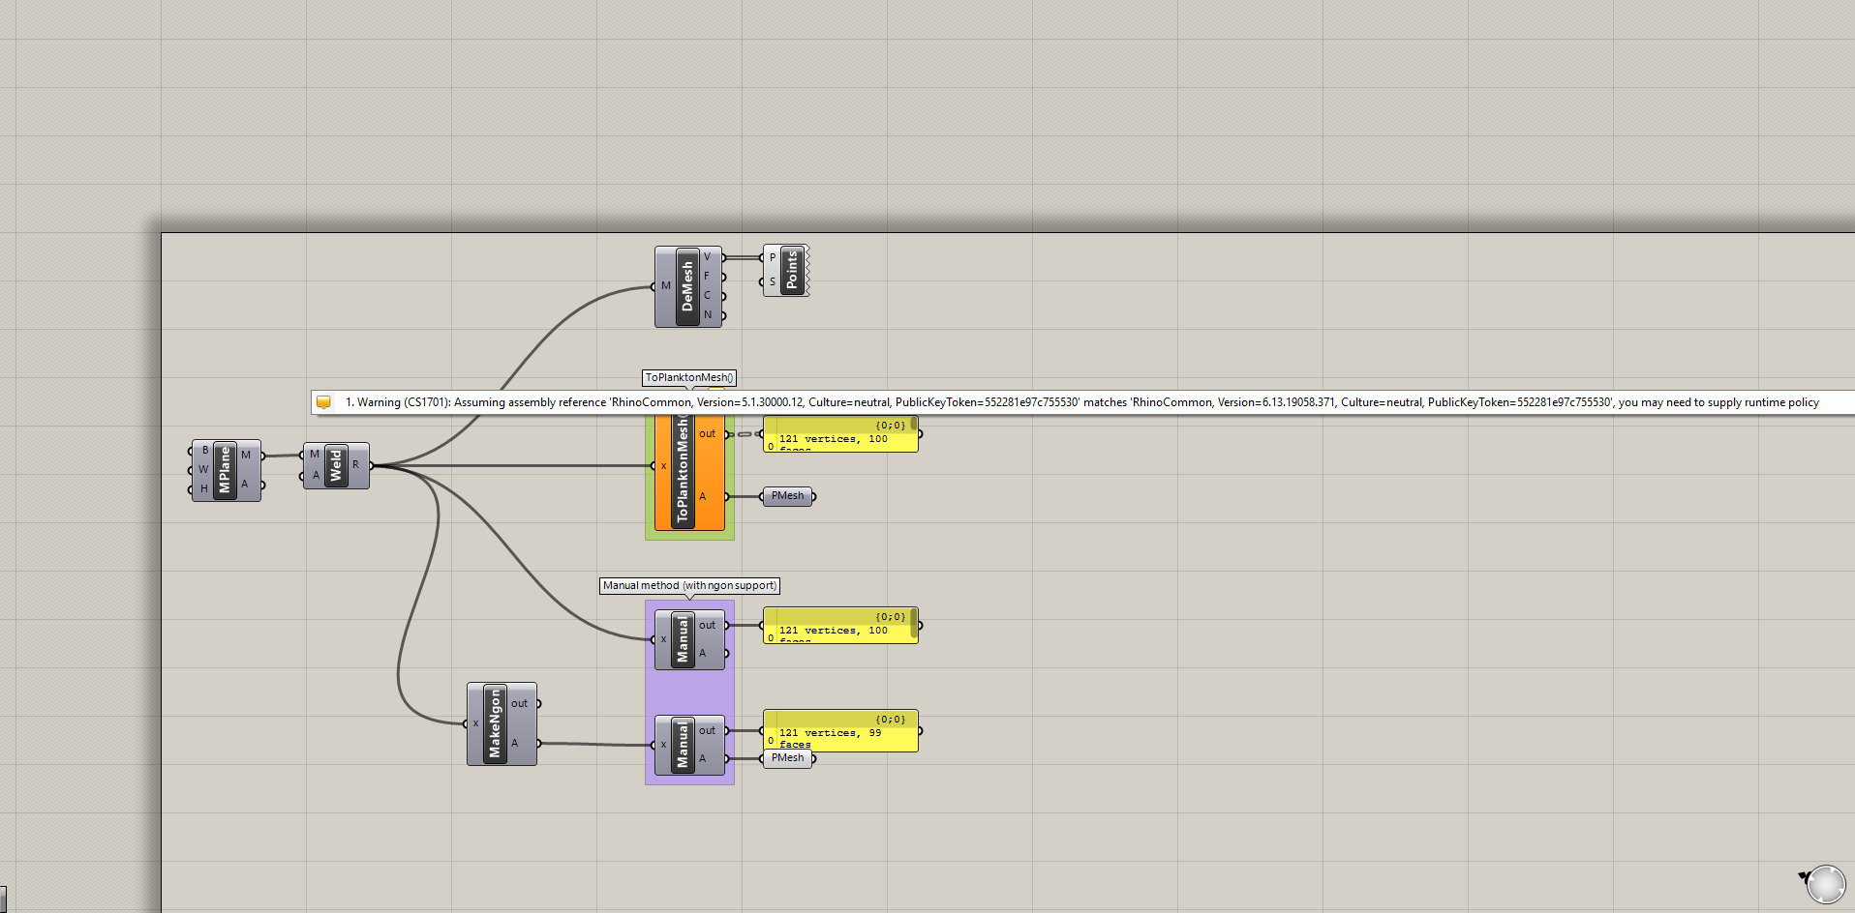Select the orange ToPlanktonMesh script component
The image size is (1855, 913).
[x=683, y=471]
